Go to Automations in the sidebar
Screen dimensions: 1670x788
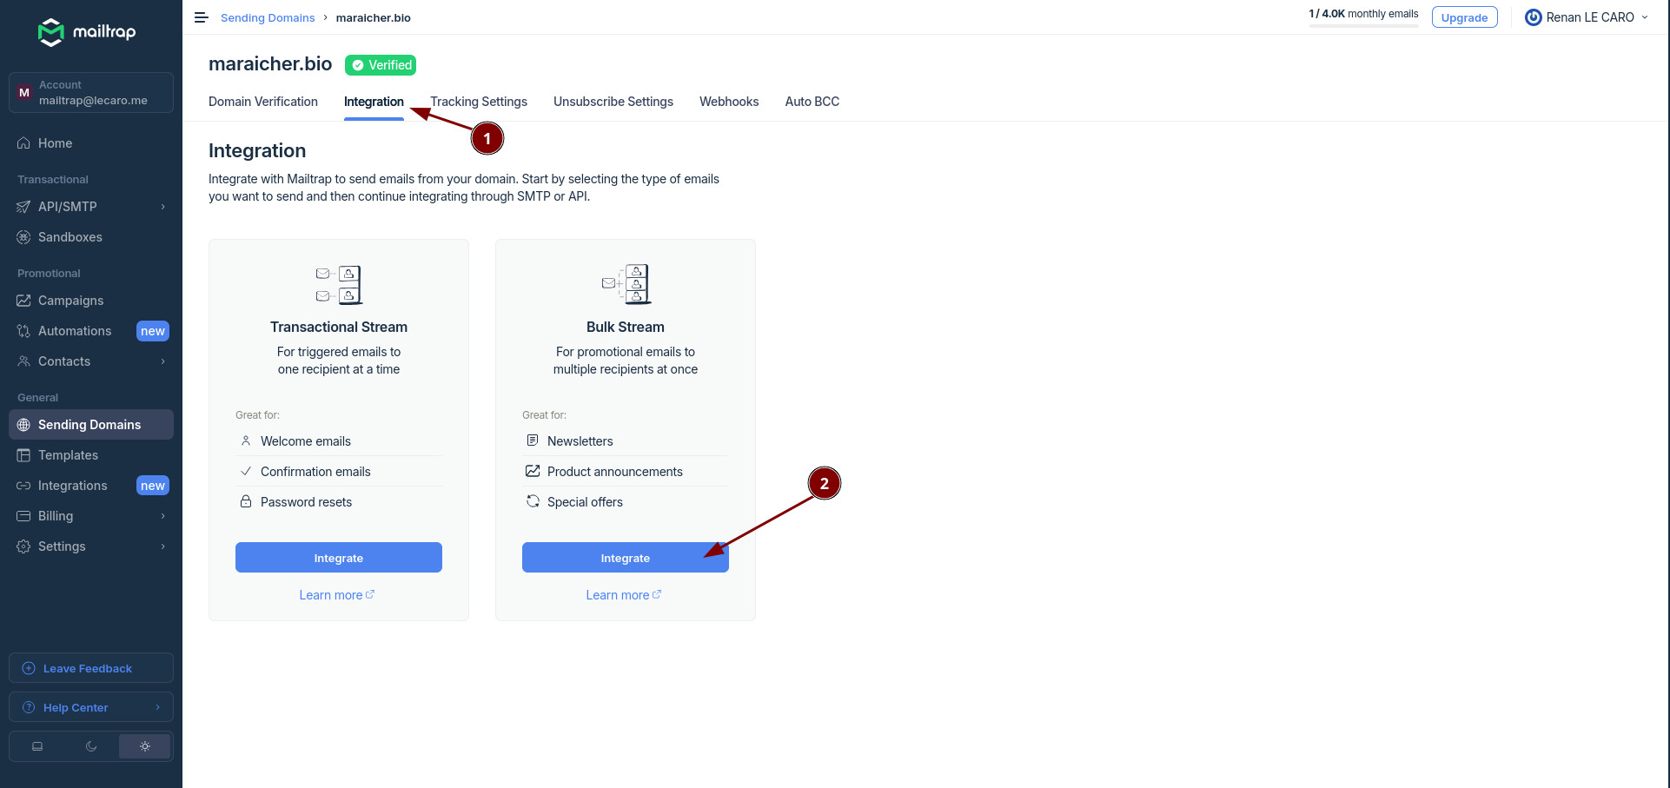(75, 331)
